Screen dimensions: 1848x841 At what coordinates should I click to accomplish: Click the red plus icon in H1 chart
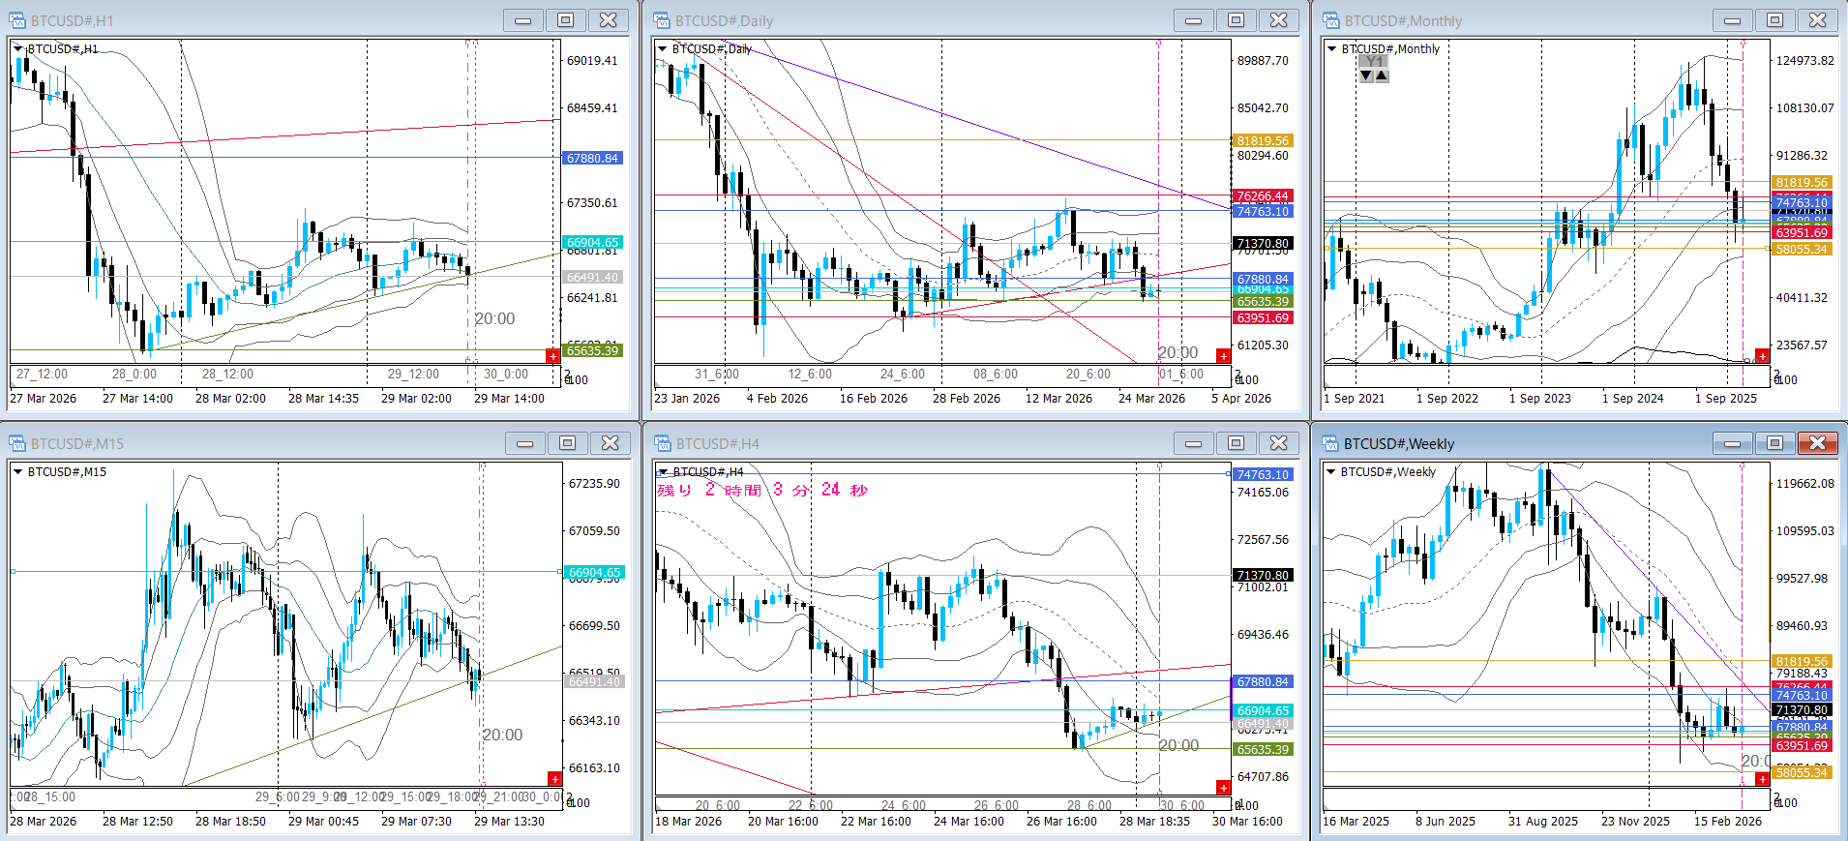pyautogui.click(x=552, y=356)
